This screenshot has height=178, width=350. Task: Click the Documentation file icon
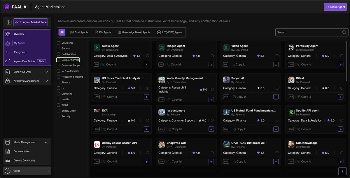pos(8,151)
